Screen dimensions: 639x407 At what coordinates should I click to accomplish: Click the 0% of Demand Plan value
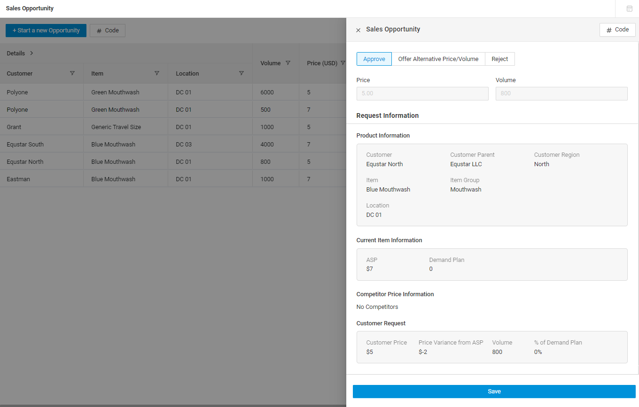pos(538,352)
